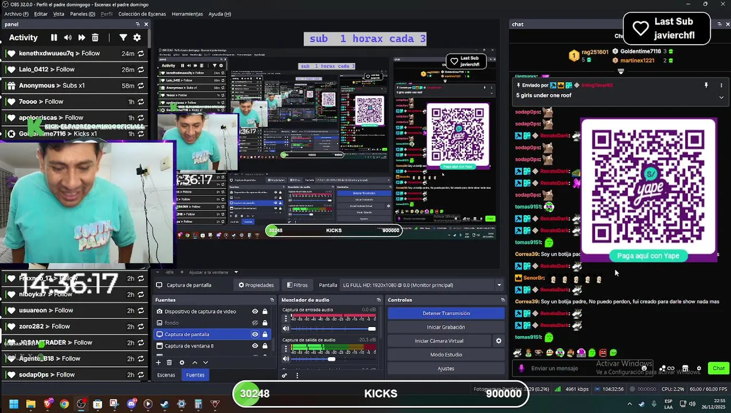Expand chat leaderboard chevron
Image resolution: width=731 pixels, height=413 pixels.
tap(621, 72)
